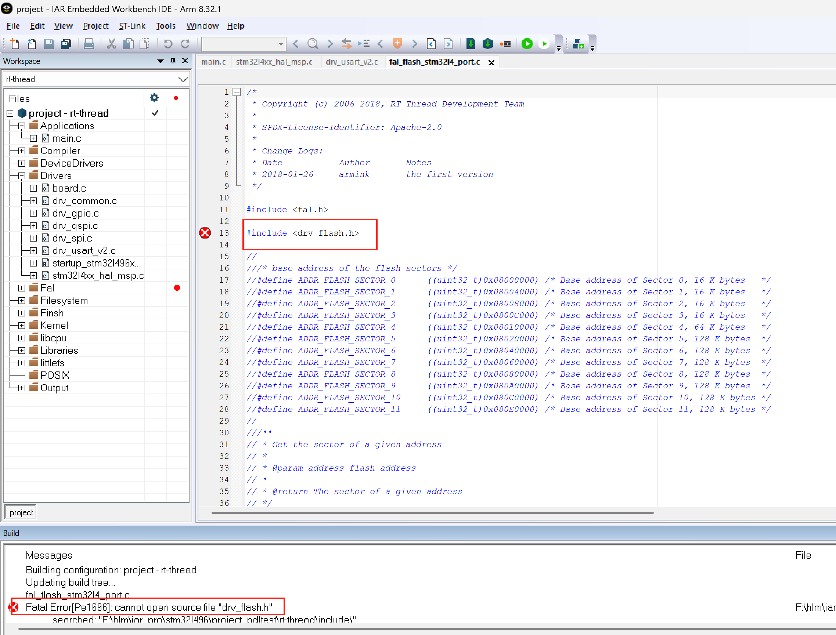The width and height of the screenshot is (836, 635).
Task: Click the Print icon in toolbar
Action: 89,44
